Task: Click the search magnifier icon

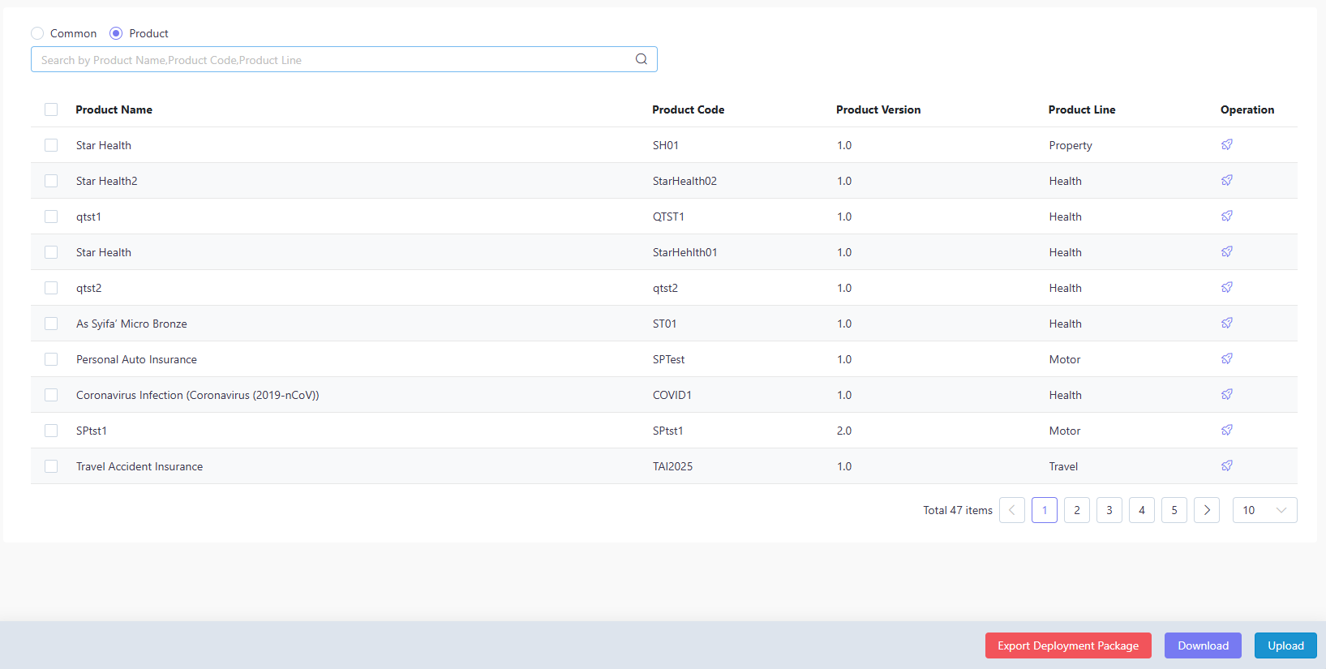Action: (641, 59)
